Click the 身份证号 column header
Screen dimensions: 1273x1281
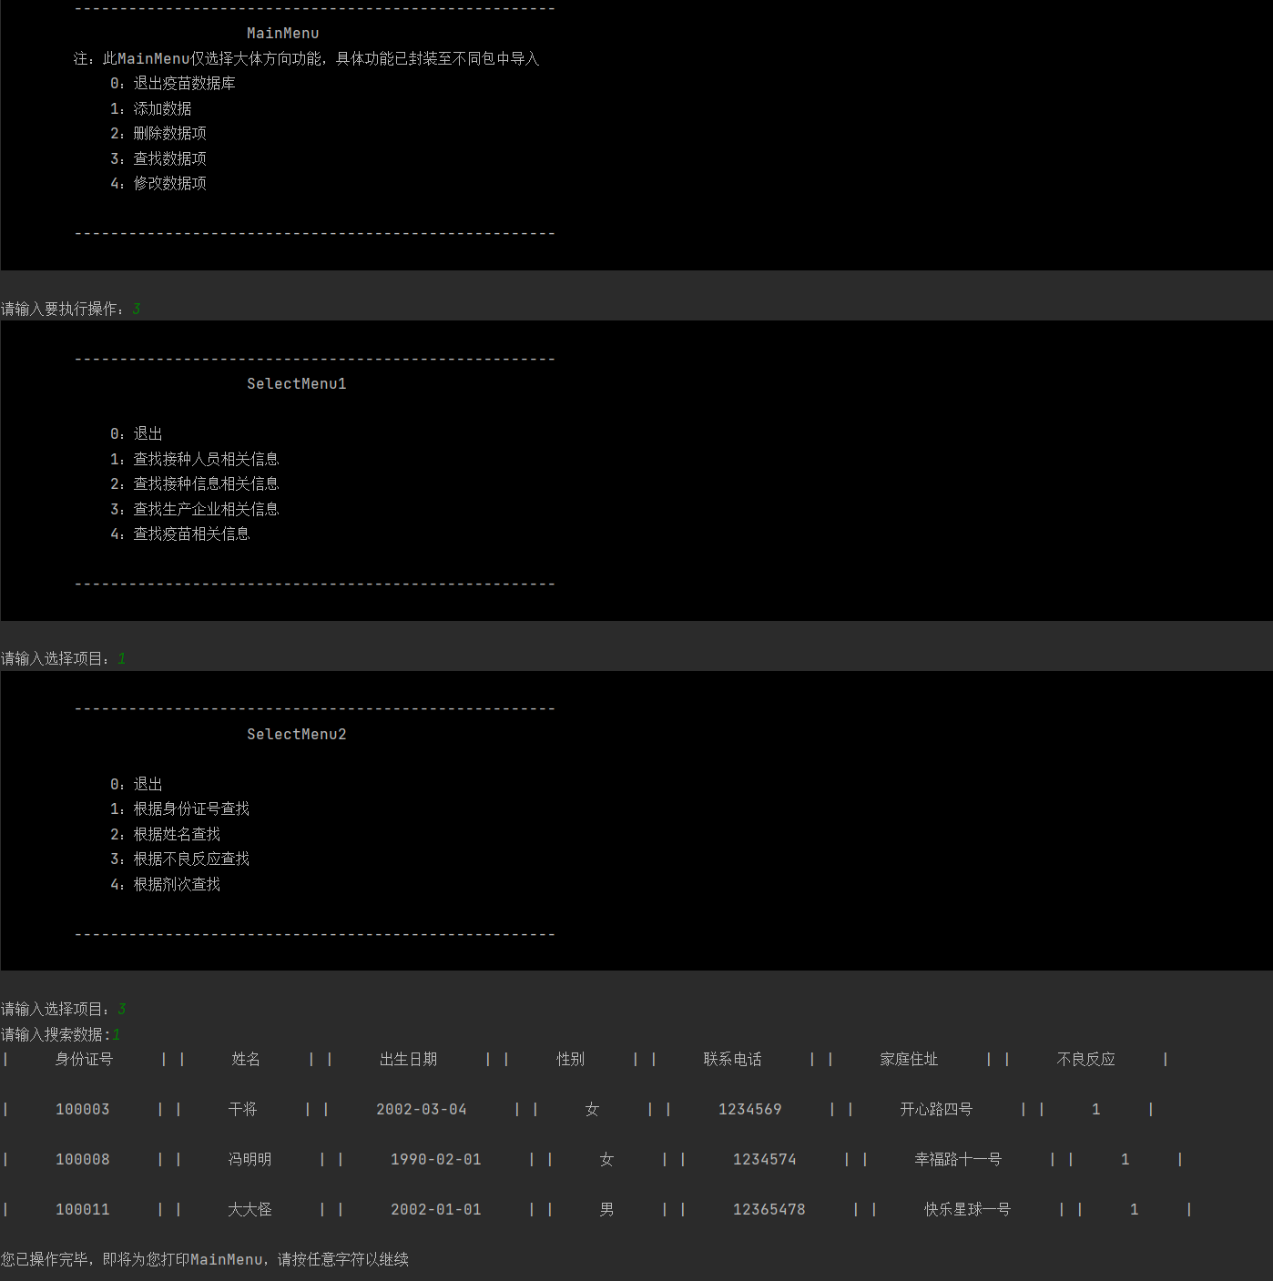[x=84, y=1059]
